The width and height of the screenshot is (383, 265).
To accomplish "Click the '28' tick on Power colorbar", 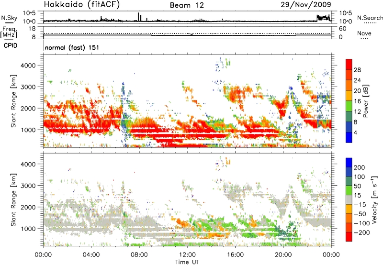I will tap(357, 70).
